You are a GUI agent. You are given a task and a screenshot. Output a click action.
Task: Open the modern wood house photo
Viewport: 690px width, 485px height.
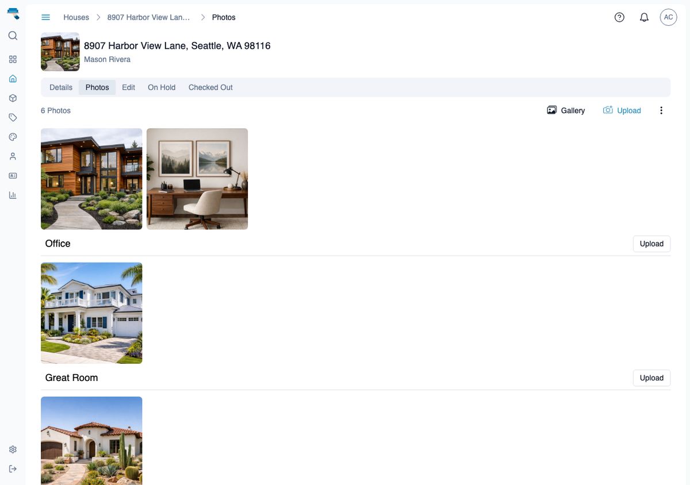91,179
